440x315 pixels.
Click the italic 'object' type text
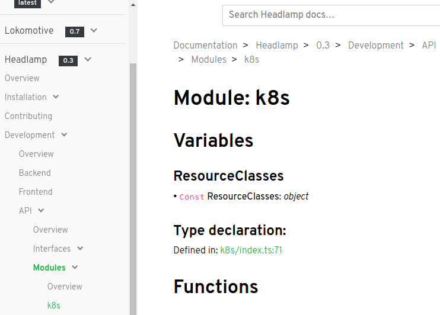coord(296,197)
